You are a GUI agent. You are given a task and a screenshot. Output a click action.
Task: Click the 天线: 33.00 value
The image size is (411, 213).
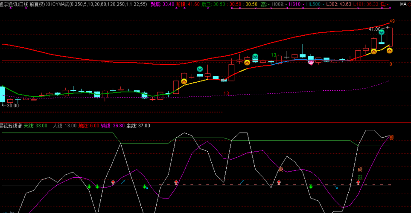point(35,126)
